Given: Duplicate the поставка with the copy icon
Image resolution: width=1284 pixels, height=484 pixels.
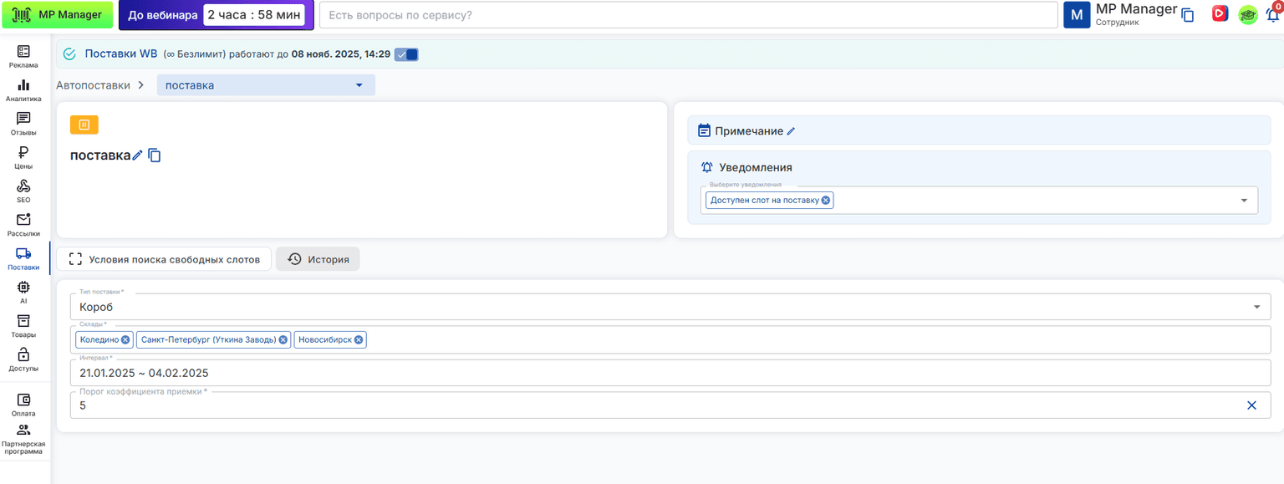Looking at the screenshot, I should pyautogui.click(x=155, y=155).
